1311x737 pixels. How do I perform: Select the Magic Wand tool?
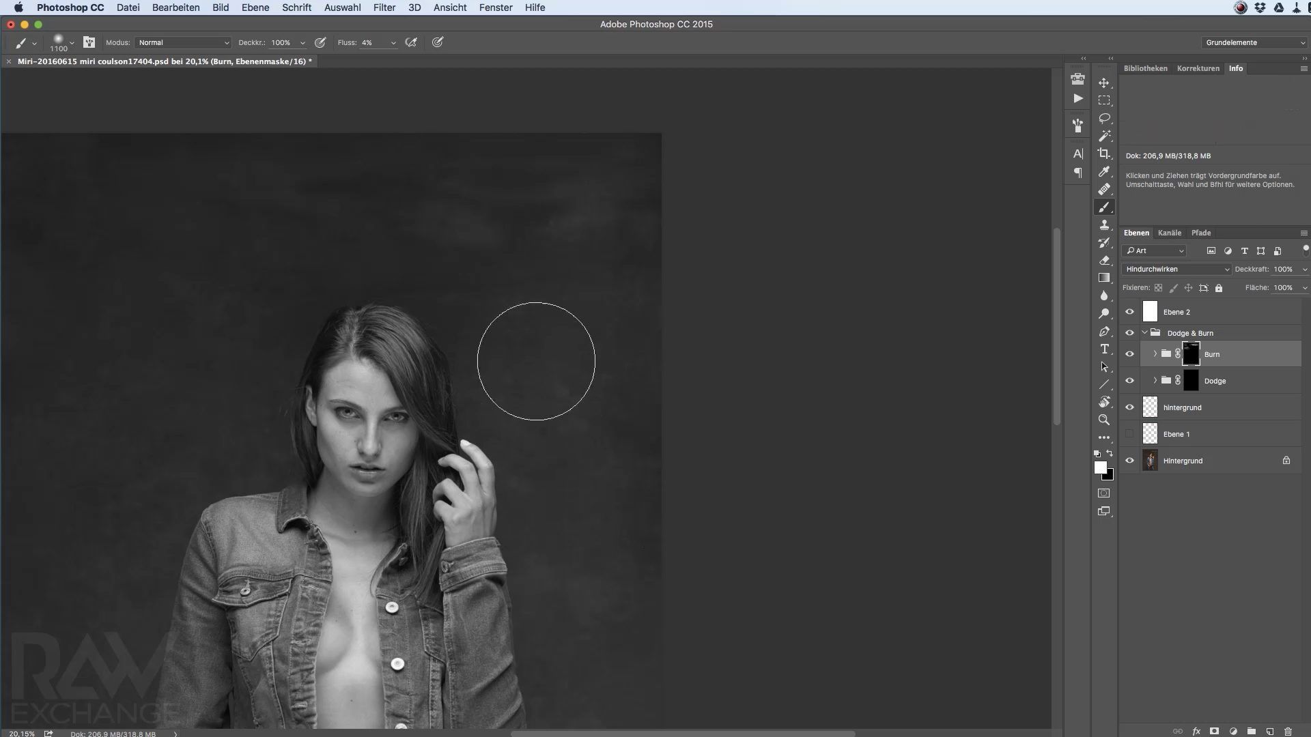(1104, 136)
